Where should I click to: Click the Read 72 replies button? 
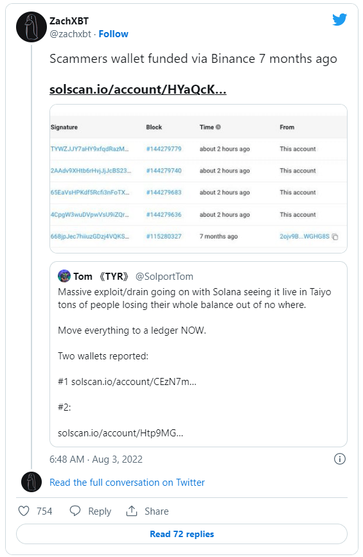(x=182, y=534)
